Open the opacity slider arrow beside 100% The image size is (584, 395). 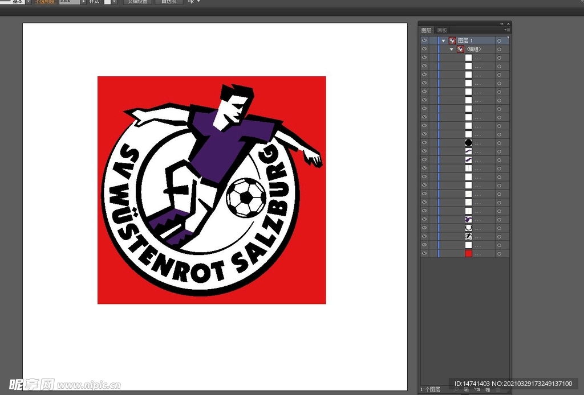83,2
